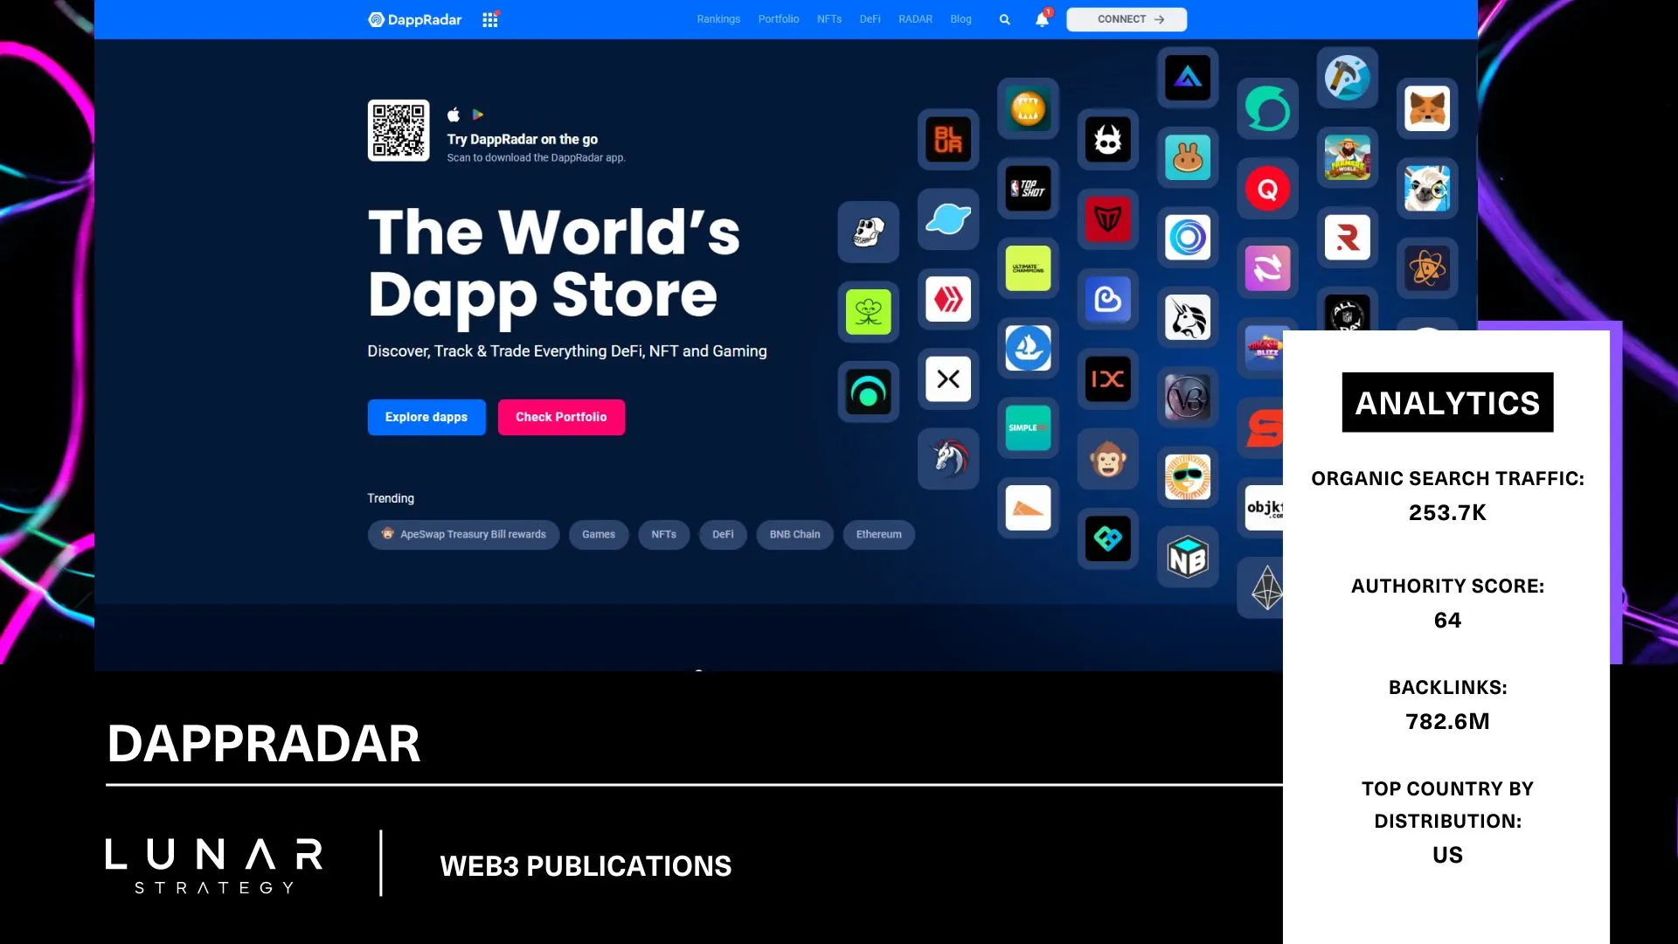Click the notifications bell with badge
Screen dimensions: 1678x944
click(x=1041, y=19)
